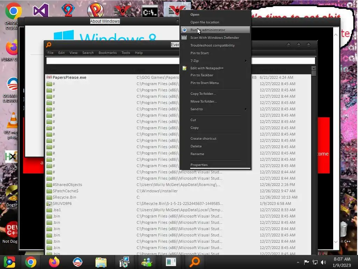Screen dimensions: 358x269
Task: Open the Dev-C++ desktop shortcut
Action: coord(12,229)
